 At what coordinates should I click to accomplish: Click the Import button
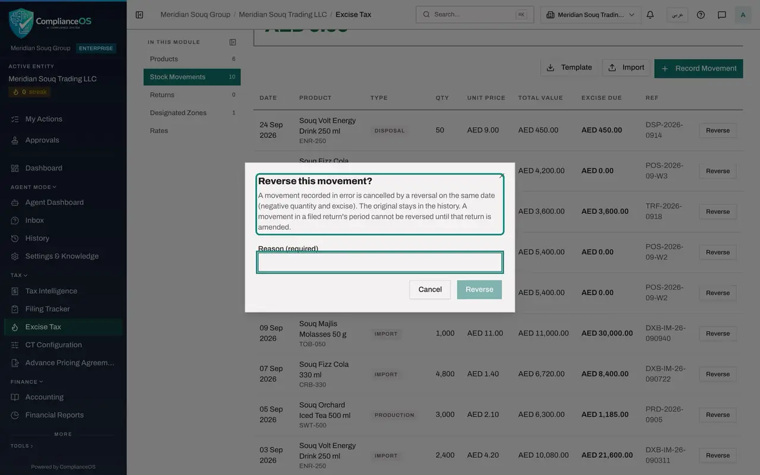pos(626,68)
